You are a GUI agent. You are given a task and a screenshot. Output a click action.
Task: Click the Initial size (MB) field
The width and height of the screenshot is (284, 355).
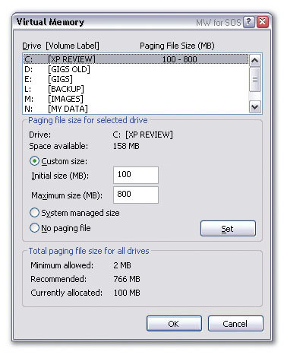tap(136, 175)
